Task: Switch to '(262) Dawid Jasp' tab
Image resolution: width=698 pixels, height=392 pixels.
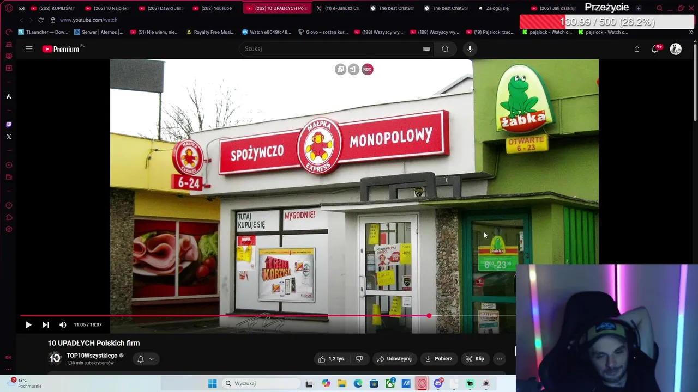Action: (x=161, y=8)
